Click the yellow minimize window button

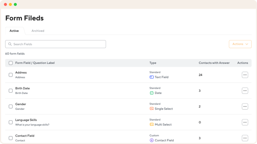click(10, 4)
